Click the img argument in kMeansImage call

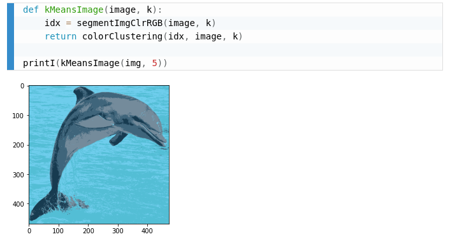(x=133, y=63)
